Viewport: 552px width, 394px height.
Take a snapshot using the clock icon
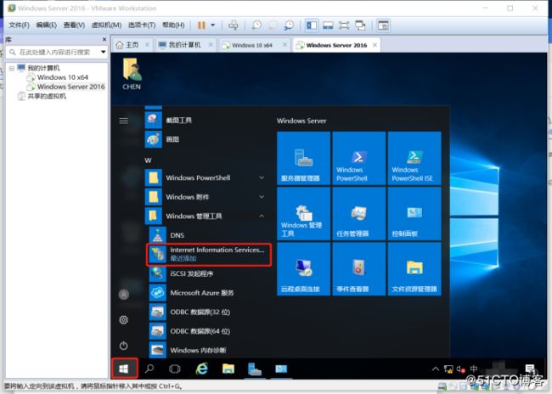256,25
